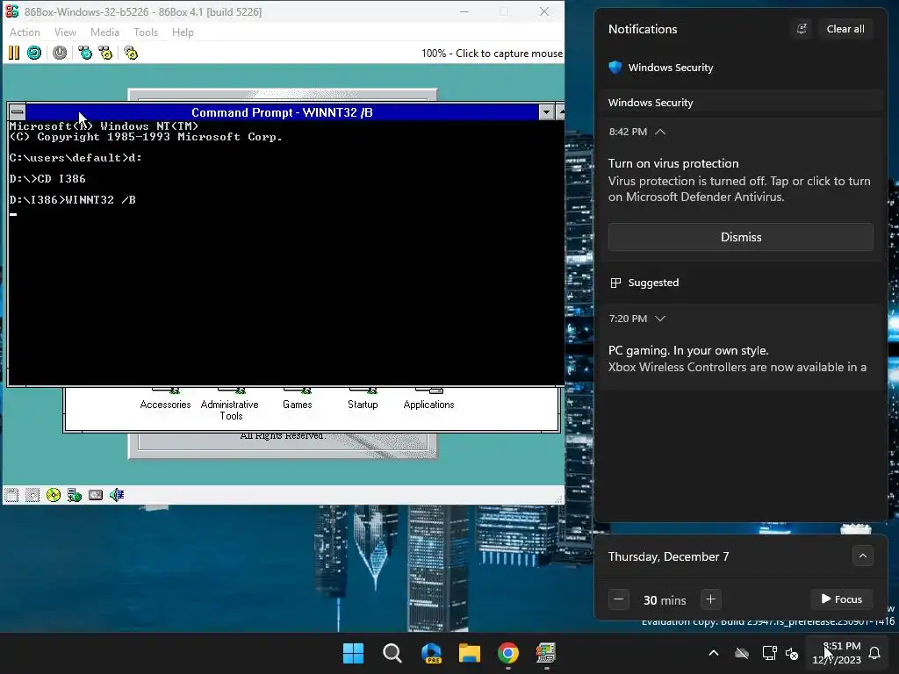Send Ctrl+Alt+Esc via toolbar icon
Image resolution: width=899 pixels, height=674 pixels.
(x=105, y=54)
